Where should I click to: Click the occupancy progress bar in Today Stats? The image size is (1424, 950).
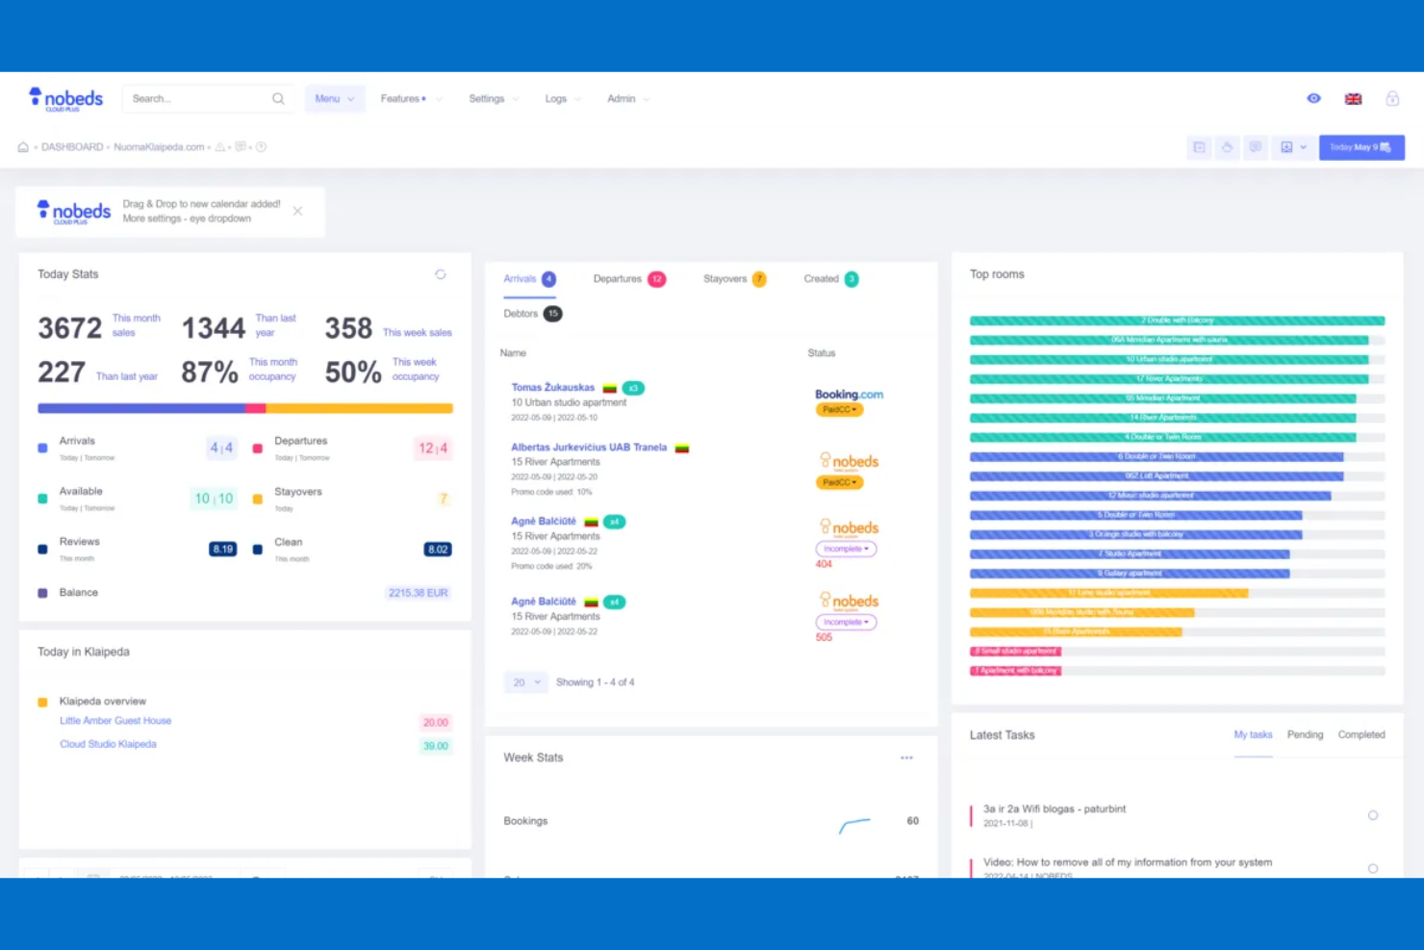[x=244, y=407]
